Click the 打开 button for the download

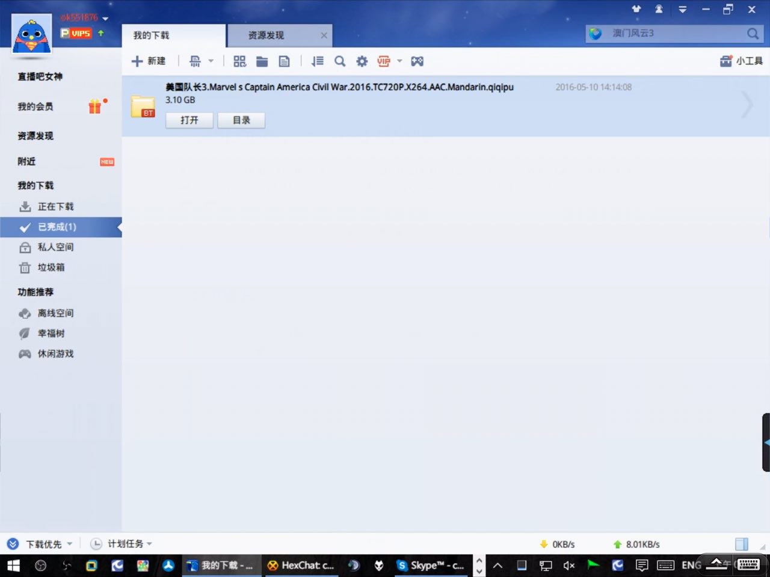pos(189,120)
